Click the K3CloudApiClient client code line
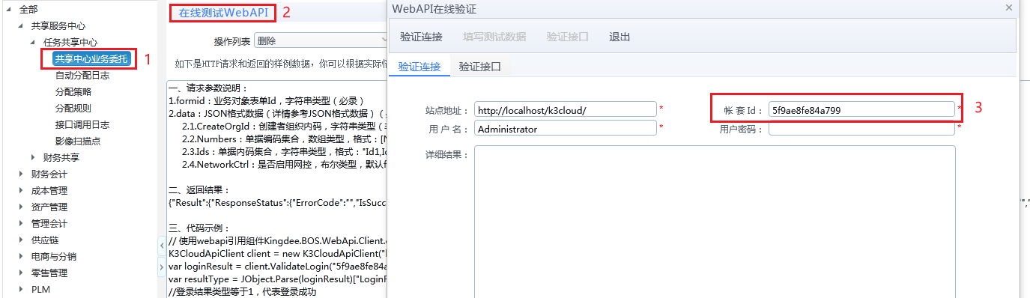1030x298 pixels. click(277, 254)
